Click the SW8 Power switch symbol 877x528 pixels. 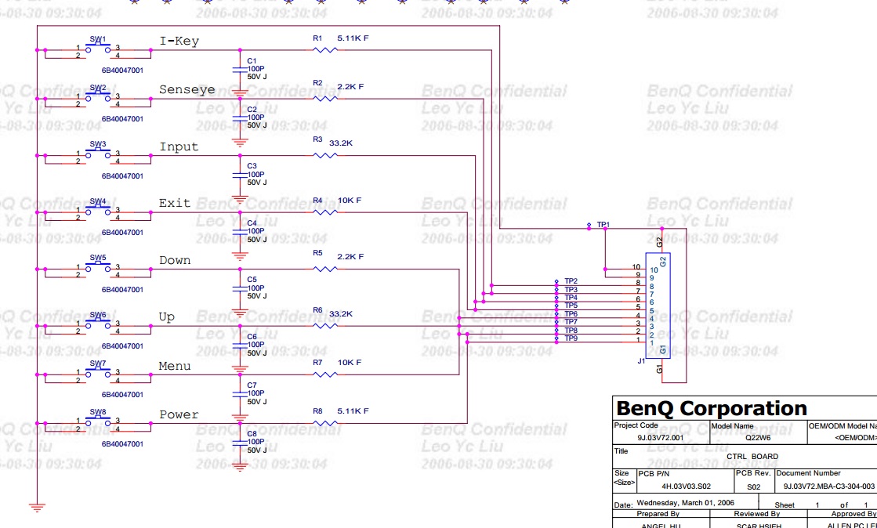98,424
